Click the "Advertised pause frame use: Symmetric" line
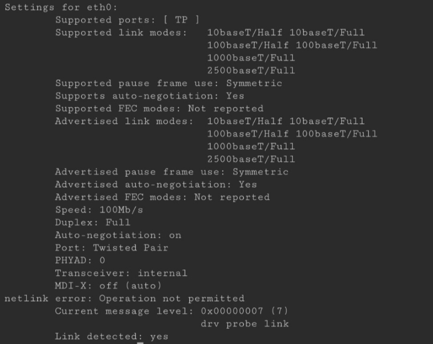The height and width of the screenshot is (344, 433). coord(172,172)
